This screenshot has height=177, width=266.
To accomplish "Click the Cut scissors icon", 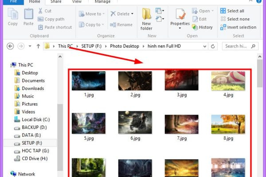I will pyautogui.click(x=40, y=11).
